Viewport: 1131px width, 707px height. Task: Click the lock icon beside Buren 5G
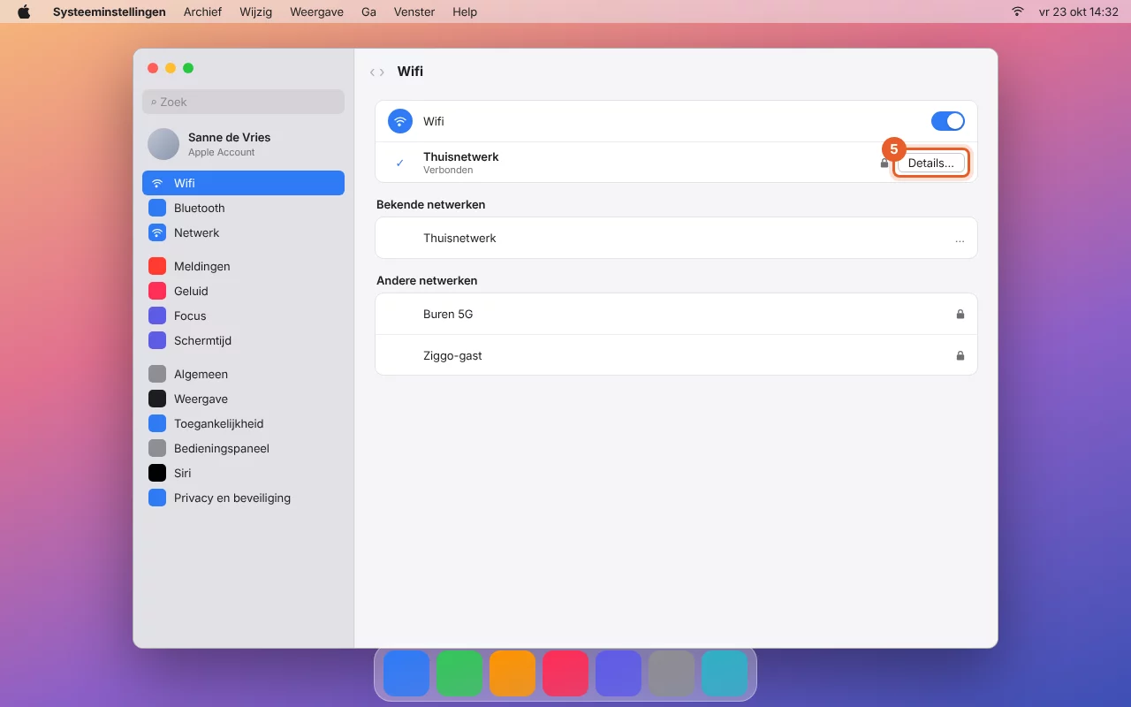(x=960, y=314)
